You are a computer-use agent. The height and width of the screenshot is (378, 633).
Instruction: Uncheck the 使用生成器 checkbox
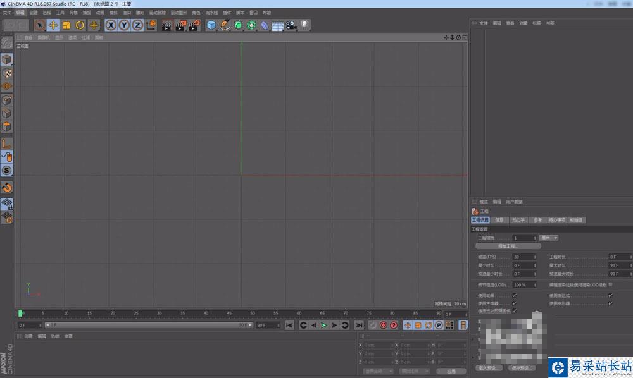(514, 303)
